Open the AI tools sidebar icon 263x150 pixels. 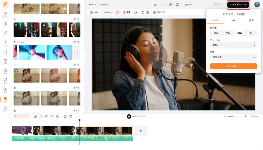(x=5, y=33)
